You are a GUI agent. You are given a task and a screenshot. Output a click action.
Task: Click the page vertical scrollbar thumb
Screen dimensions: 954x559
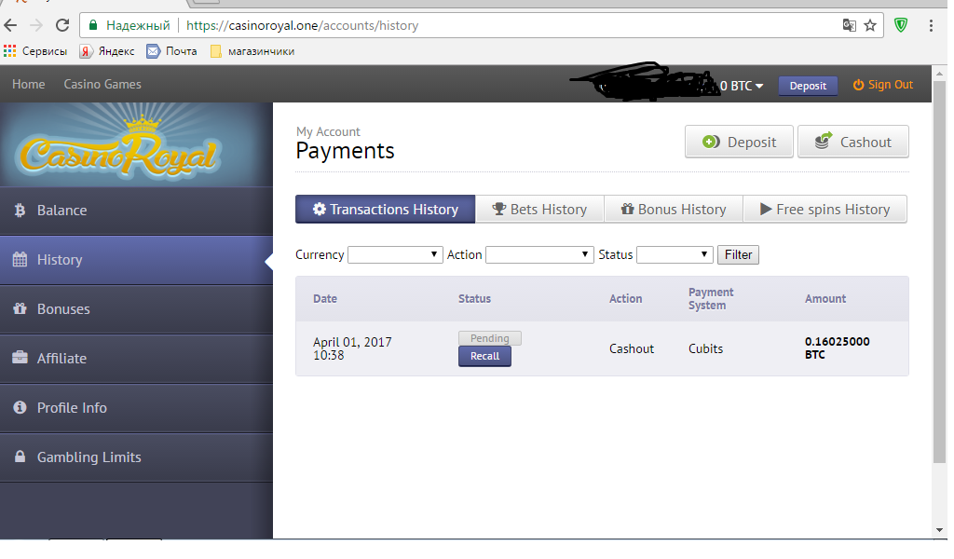coord(939,271)
